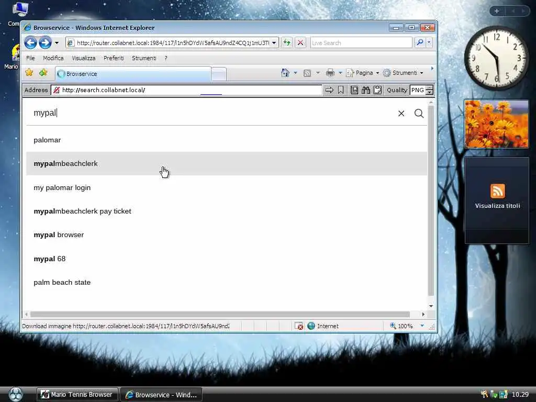Click Browservice taskbar button

click(x=161, y=395)
